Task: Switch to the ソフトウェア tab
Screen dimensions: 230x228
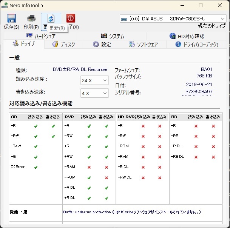Action: 143,44
